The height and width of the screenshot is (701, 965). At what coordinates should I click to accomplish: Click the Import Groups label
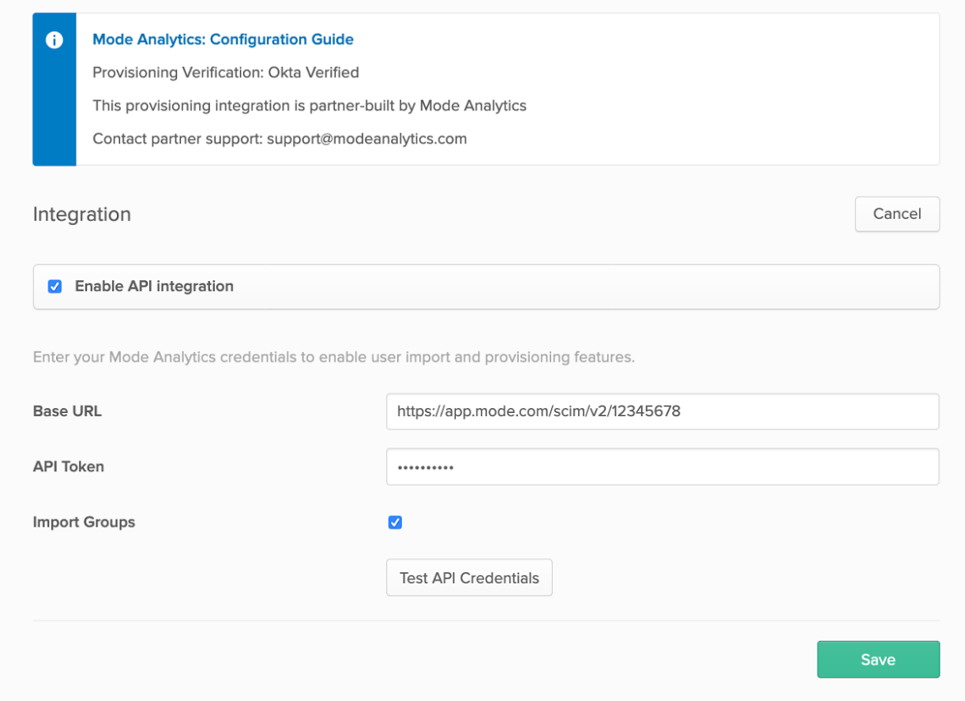coord(84,522)
